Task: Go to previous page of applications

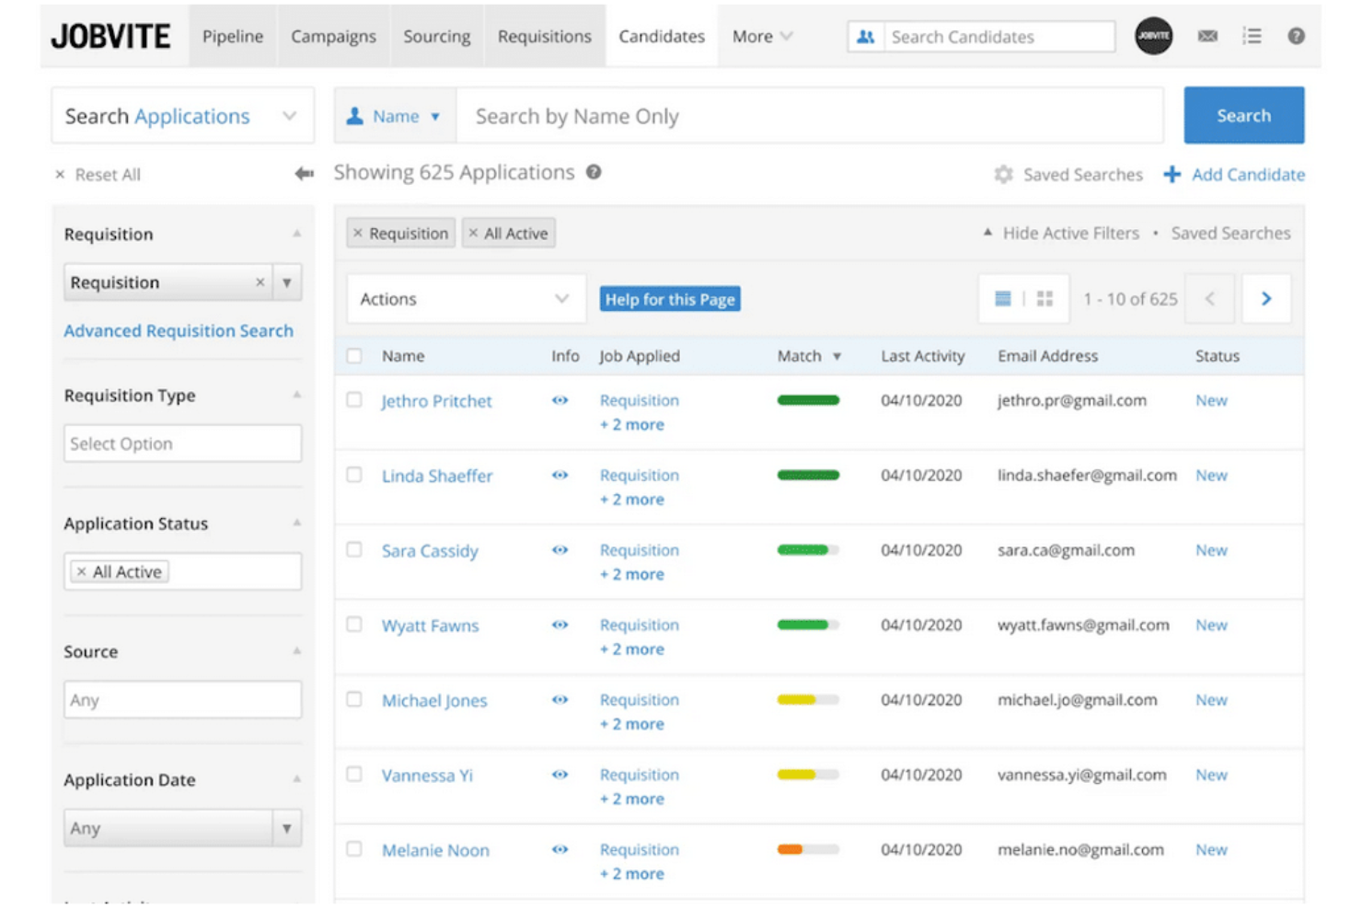Action: pyautogui.click(x=1209, y=298)
